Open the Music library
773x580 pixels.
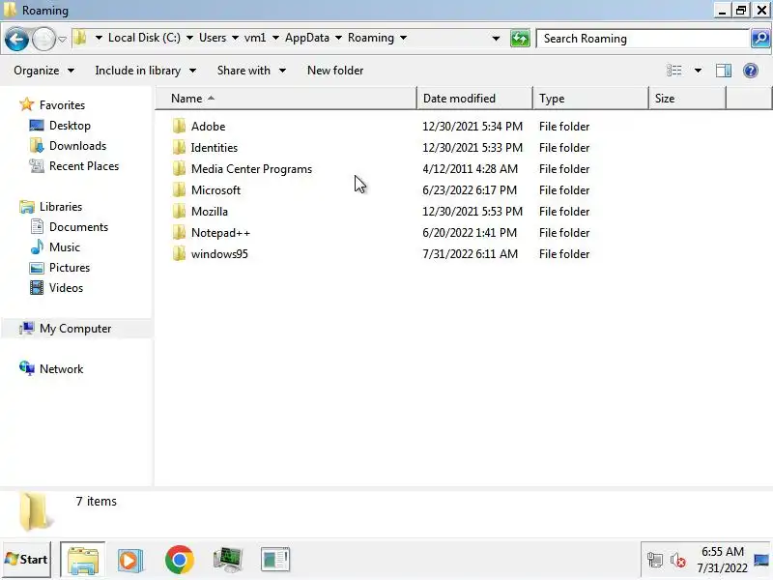pos(64,247)
